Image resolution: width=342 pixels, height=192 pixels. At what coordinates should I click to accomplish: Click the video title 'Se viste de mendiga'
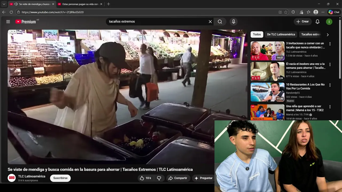pos(100,170)
